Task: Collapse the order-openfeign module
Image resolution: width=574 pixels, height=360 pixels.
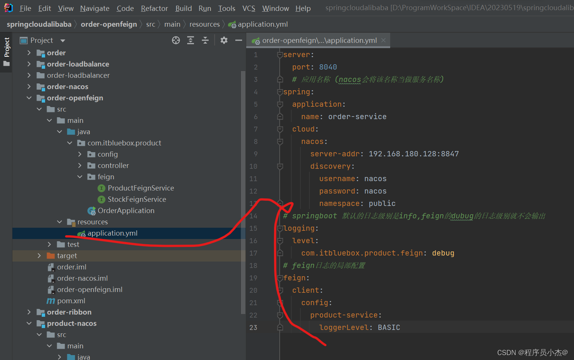Action: pyautogui.click(x=29, y=98)
